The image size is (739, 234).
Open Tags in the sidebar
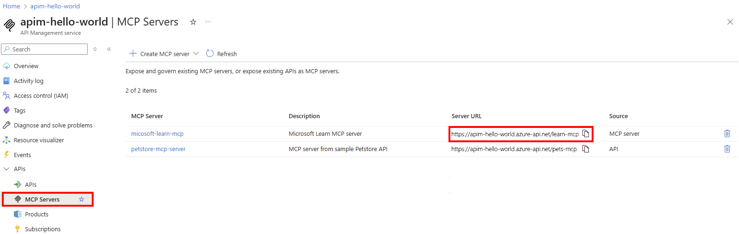point(19,110)
